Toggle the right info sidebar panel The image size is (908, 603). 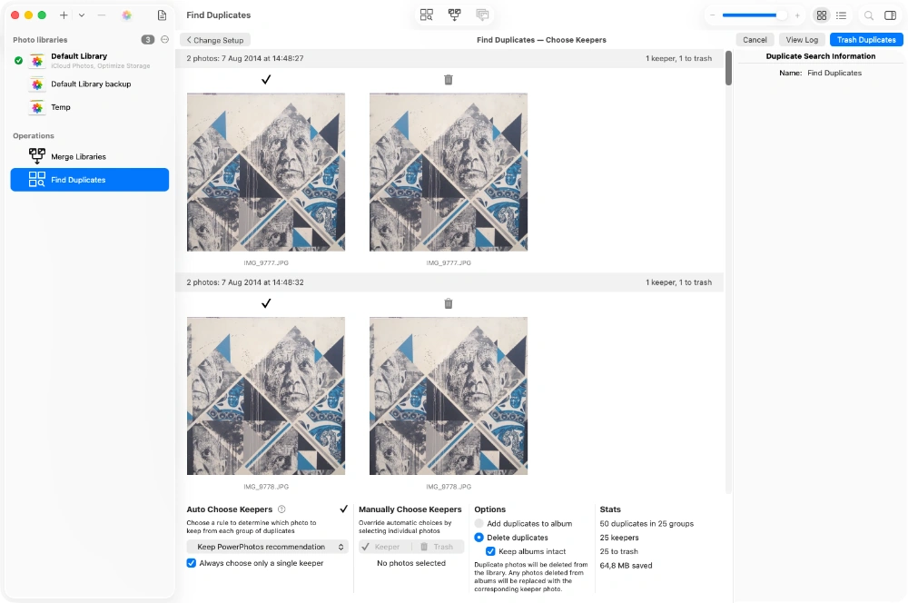tap(890, 15)
